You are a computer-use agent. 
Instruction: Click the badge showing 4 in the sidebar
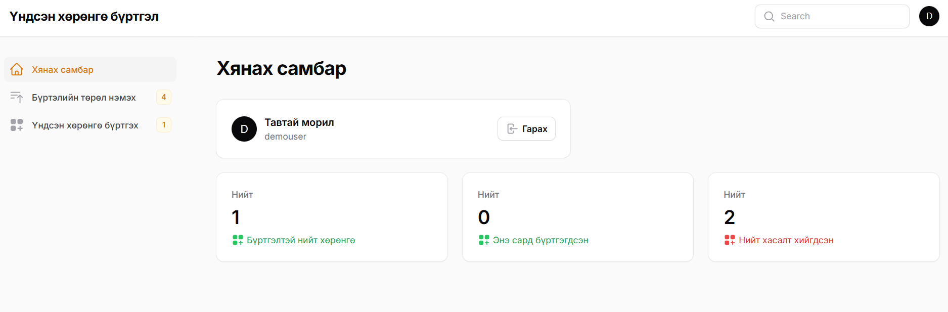[x=164, y=97]
